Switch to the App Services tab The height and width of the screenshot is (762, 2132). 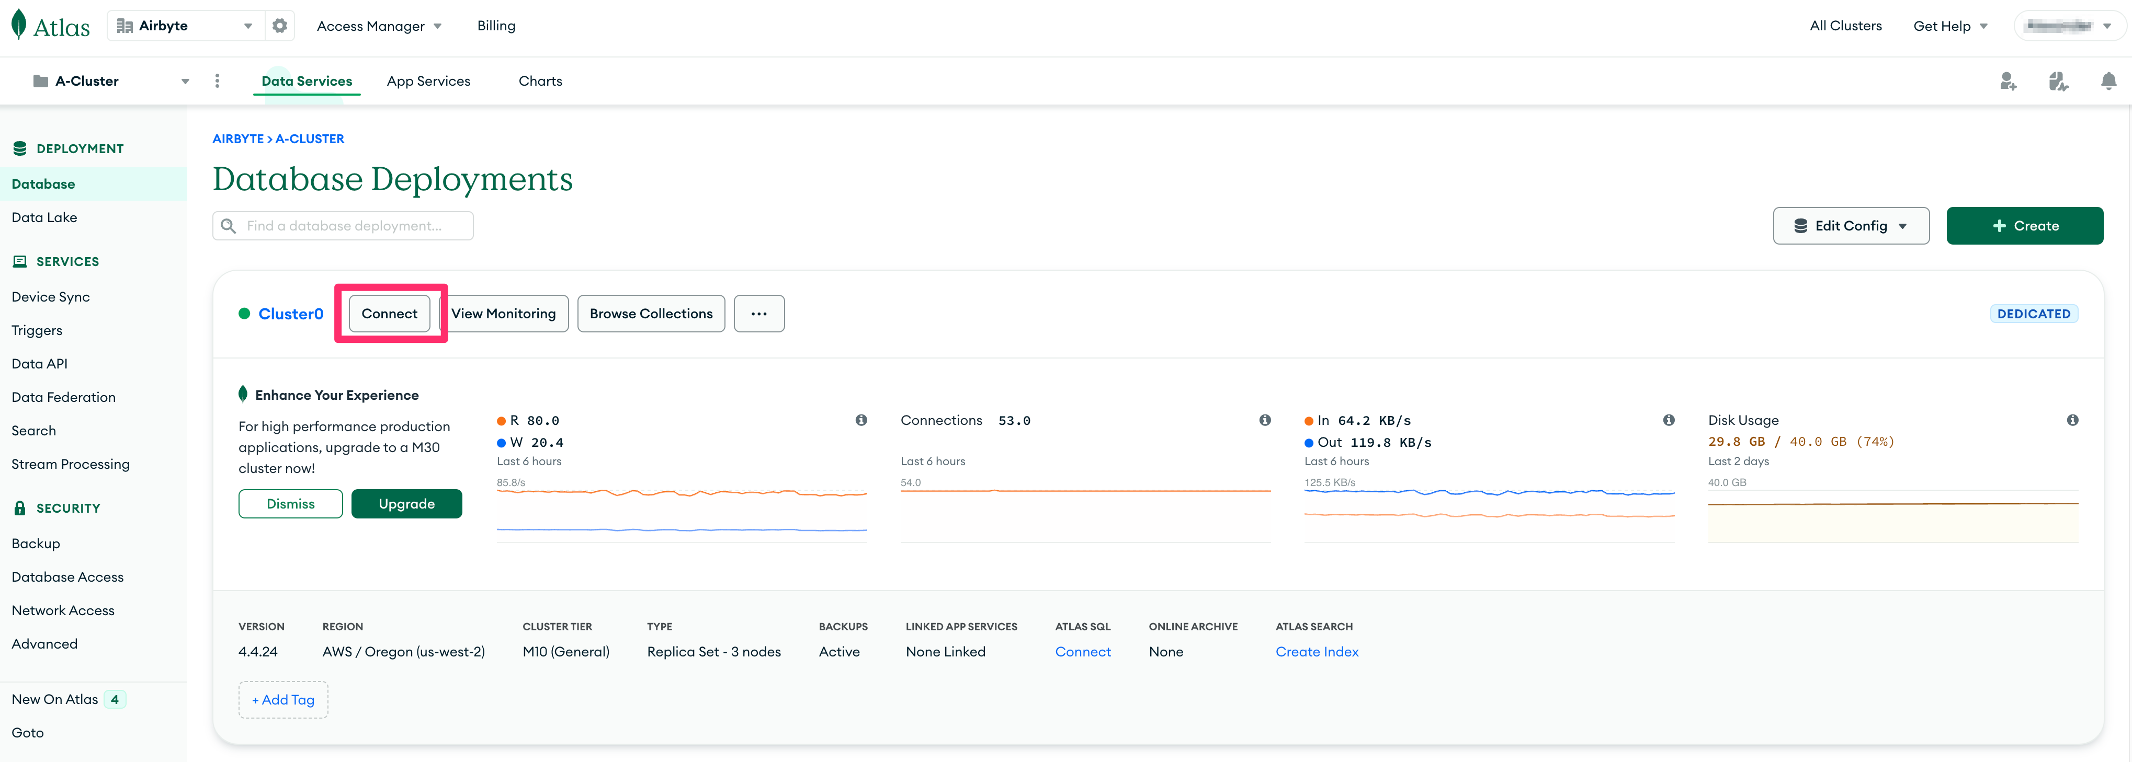[429, 81]
